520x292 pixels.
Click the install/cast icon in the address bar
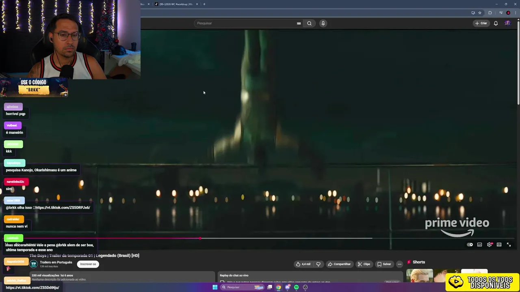[x=473, y=13]
